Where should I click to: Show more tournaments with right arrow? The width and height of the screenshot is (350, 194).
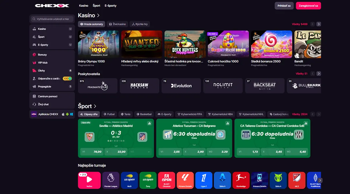[320, 180]
